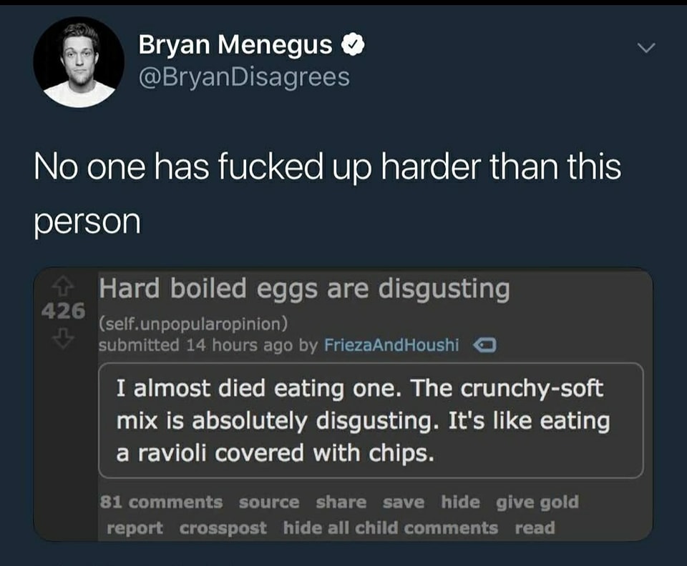Go to the self.unpopularopinion subreddit link
The width and height of the screenshot is (687, 566).
(x=193, y=324)
